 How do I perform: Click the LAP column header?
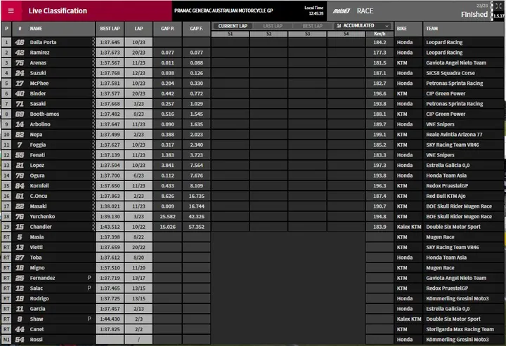point(138,29)
